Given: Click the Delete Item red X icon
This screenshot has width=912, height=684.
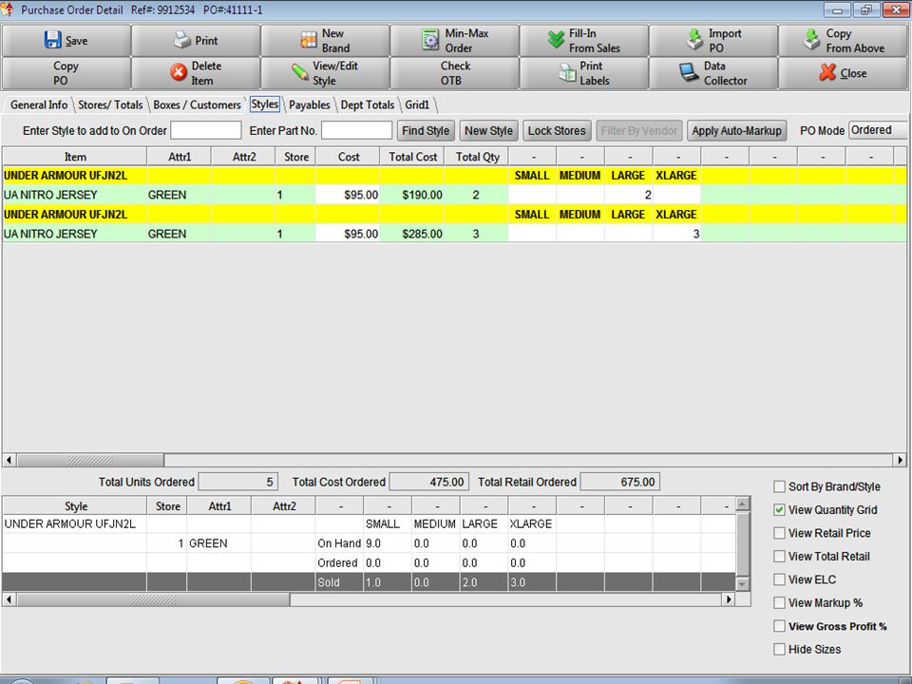Looking at the screenshot, I should click(179, 73).
